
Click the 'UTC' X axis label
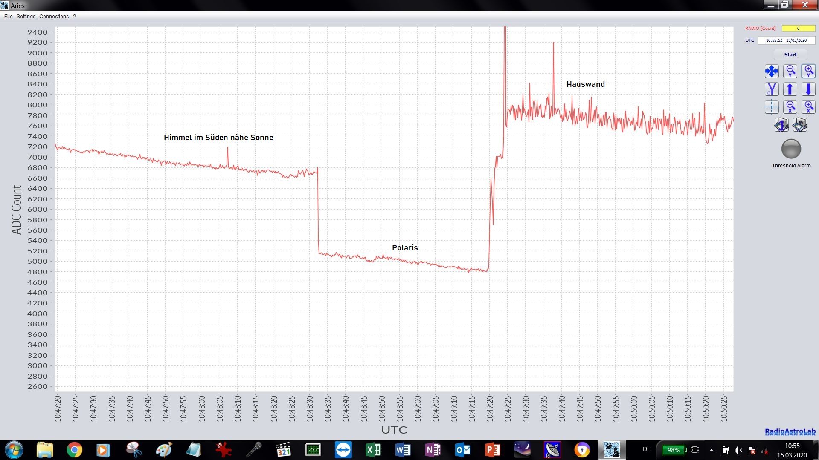[394, 430]
